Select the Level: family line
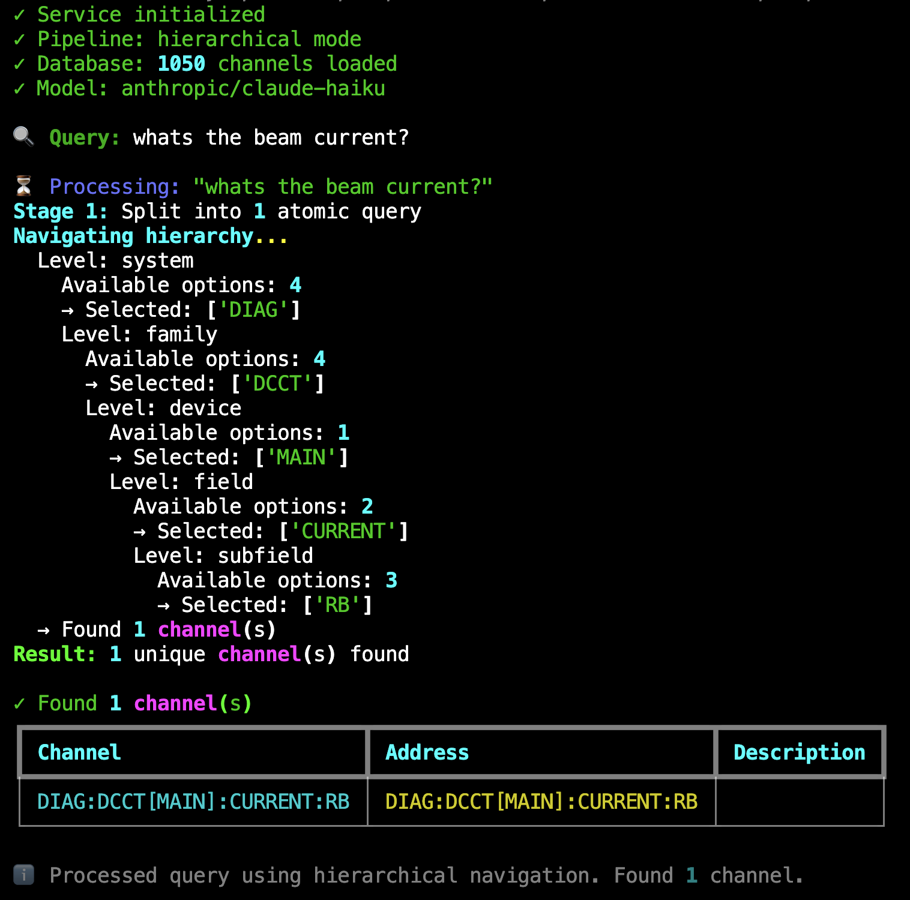This screenshot has width=910, height=900. point(139,334)
